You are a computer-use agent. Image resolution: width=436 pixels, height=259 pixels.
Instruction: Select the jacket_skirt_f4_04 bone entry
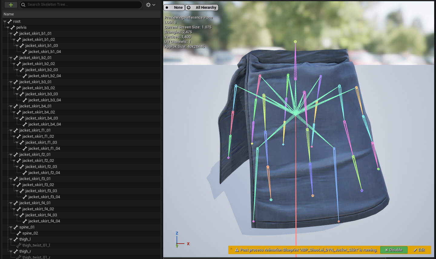point(44,221)
